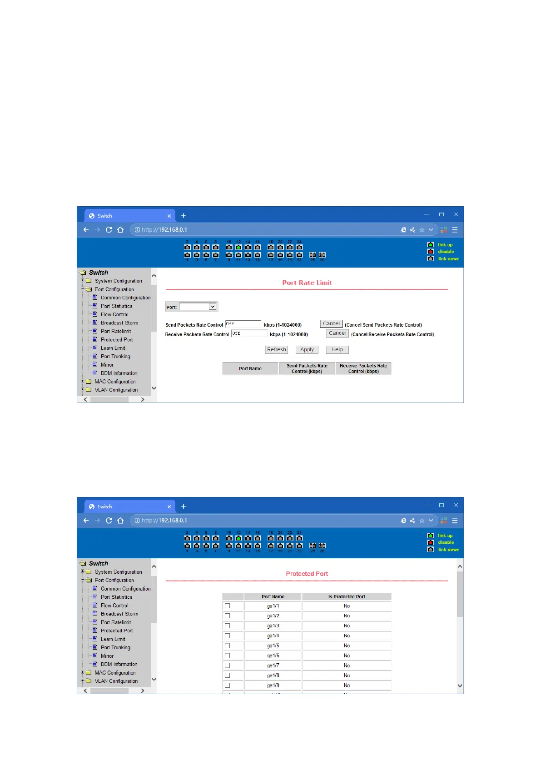
Task: Cancel Receive Packets Rate Control
Action: (337, 333)
